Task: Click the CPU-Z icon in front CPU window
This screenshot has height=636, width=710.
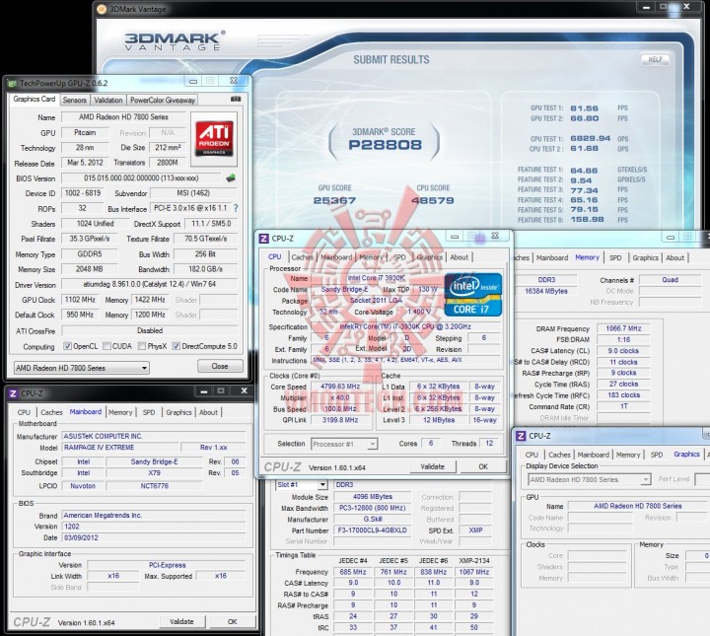Action: pos(263,239)
